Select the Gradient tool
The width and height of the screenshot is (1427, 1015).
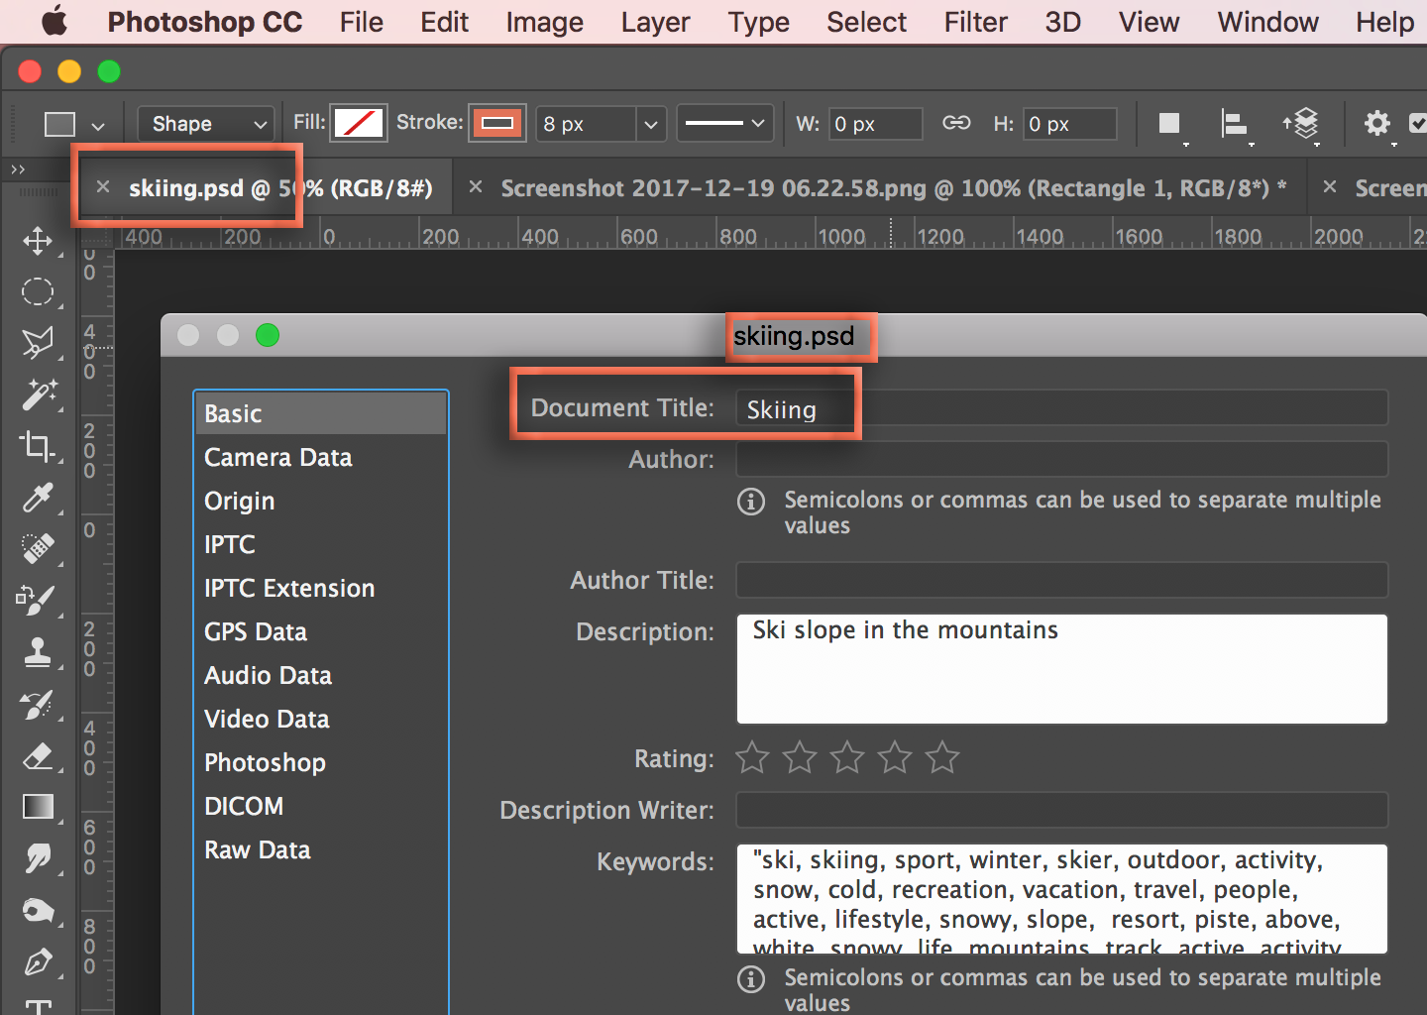tap(38, 807)
